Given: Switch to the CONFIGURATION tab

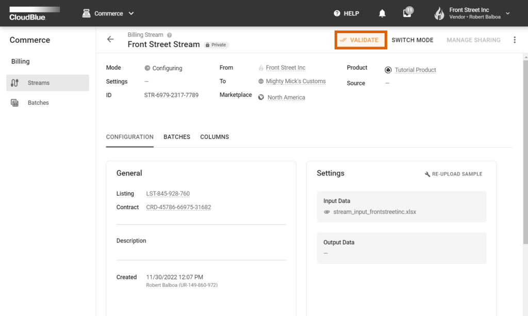Looking at the screenshot, I should 129,137.
